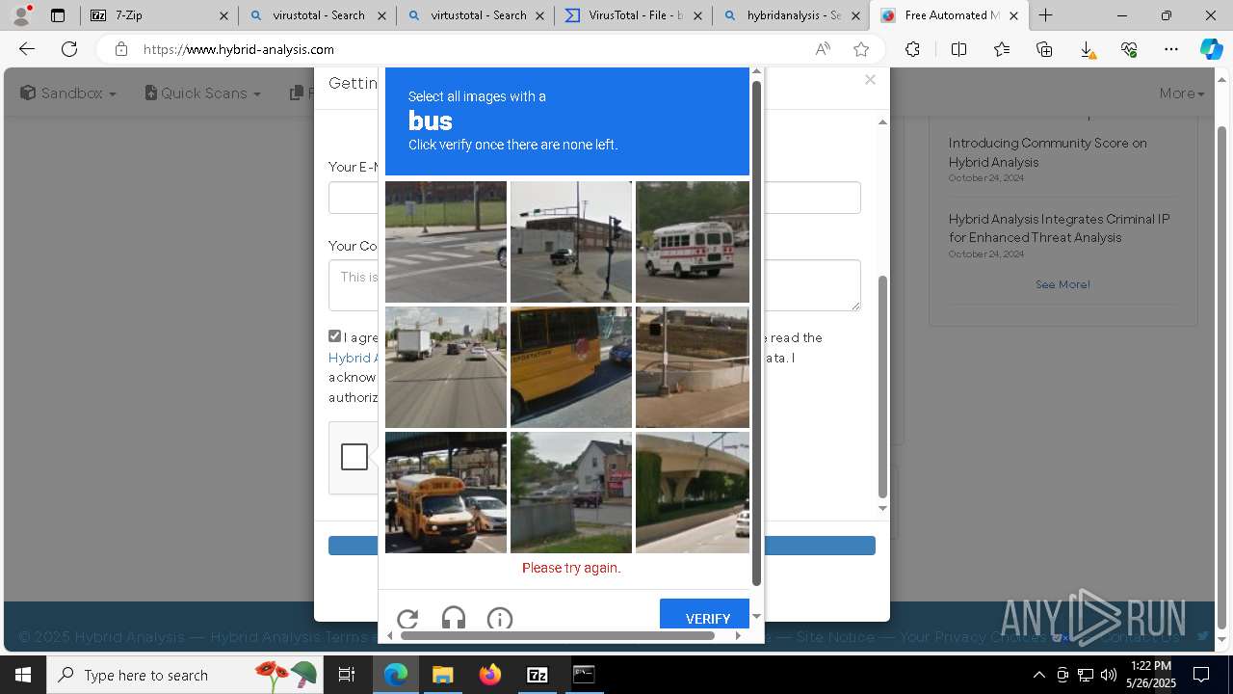Image resolution: width=1233 pixels, height=694 pixels.
Task: Expand the Sandbox dropdown menu
Action: click(x=68, y=93)
